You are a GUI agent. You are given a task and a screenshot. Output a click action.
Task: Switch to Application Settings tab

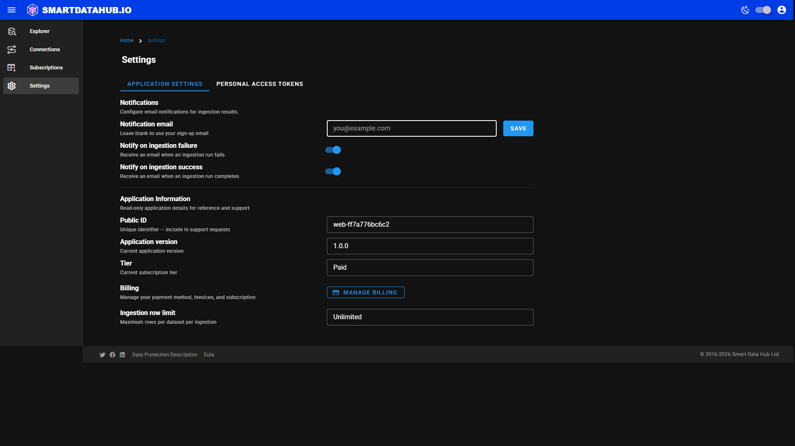[x=165, y=84]
